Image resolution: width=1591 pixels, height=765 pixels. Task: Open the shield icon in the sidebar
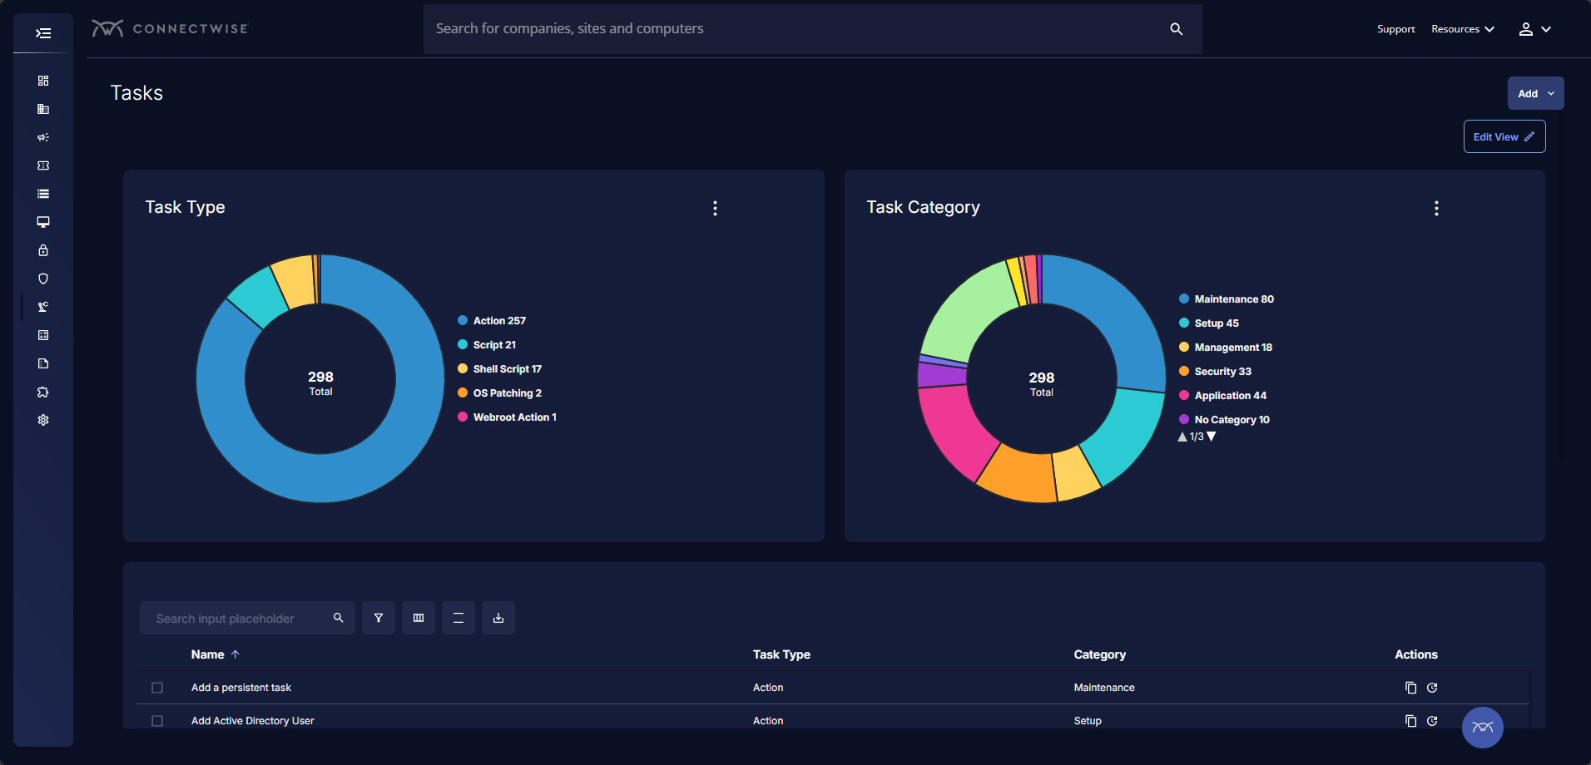[x=43, y=279]
